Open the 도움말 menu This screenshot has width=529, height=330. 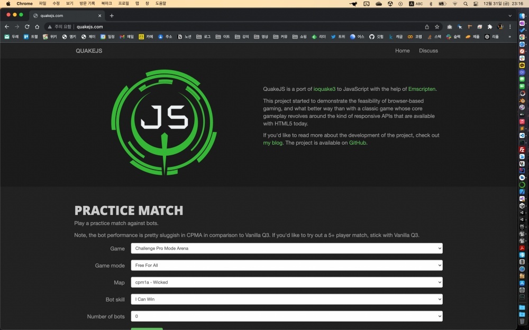[x=161, y=4]
